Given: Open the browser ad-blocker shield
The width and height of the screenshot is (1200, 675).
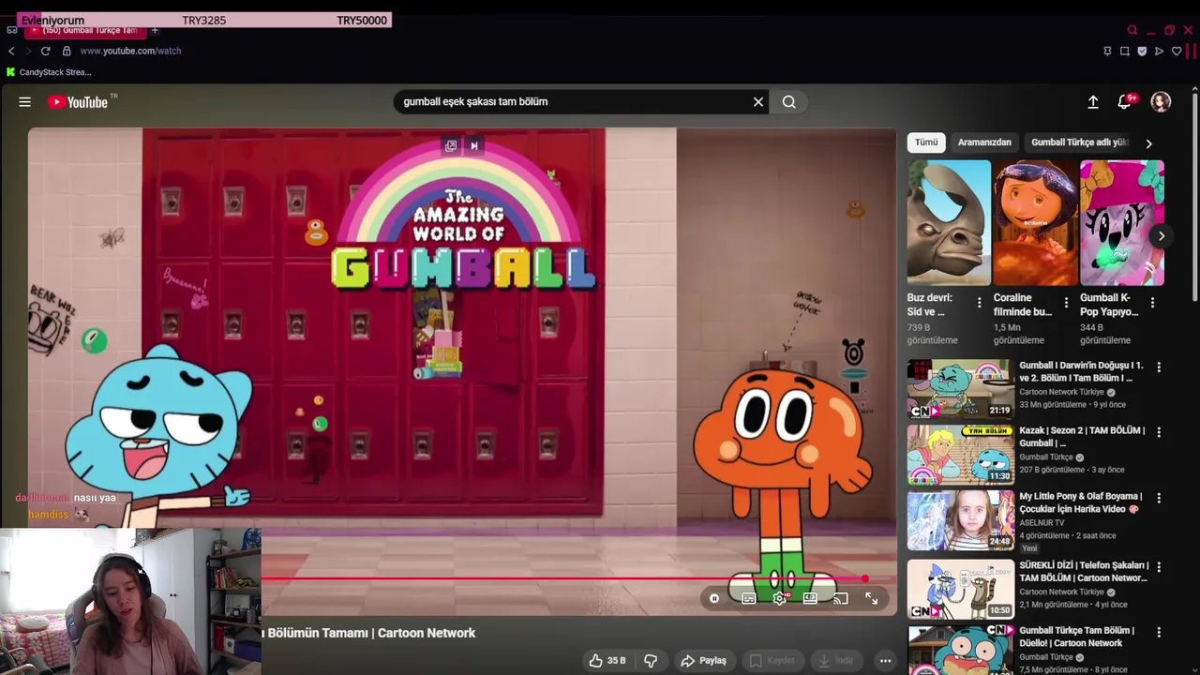Looking at the screenshot, I should pos(1142,51).
